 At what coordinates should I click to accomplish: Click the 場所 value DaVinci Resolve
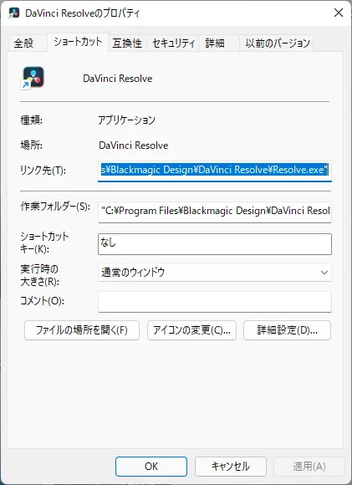click(x=133, y=145)
